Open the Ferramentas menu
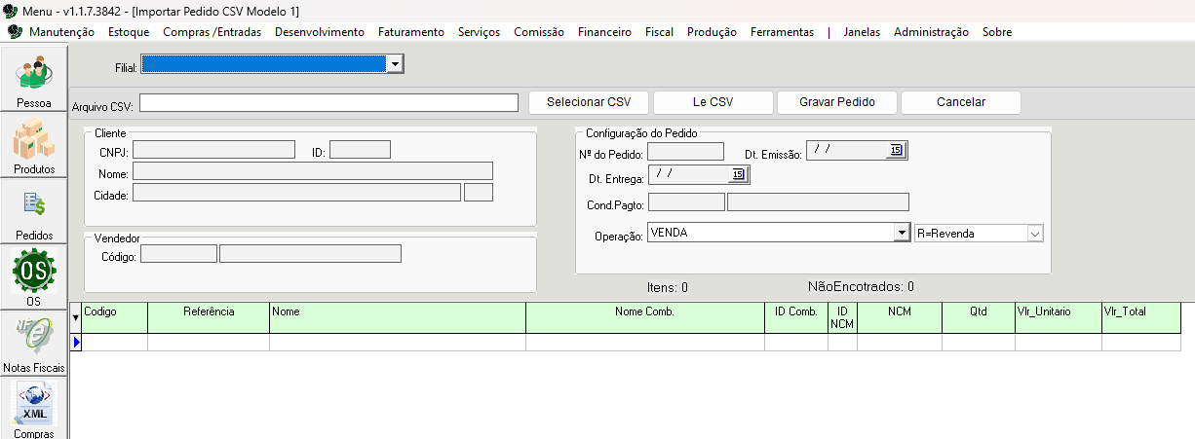This screenshot has height=439, width=1195. coord(782,32)
